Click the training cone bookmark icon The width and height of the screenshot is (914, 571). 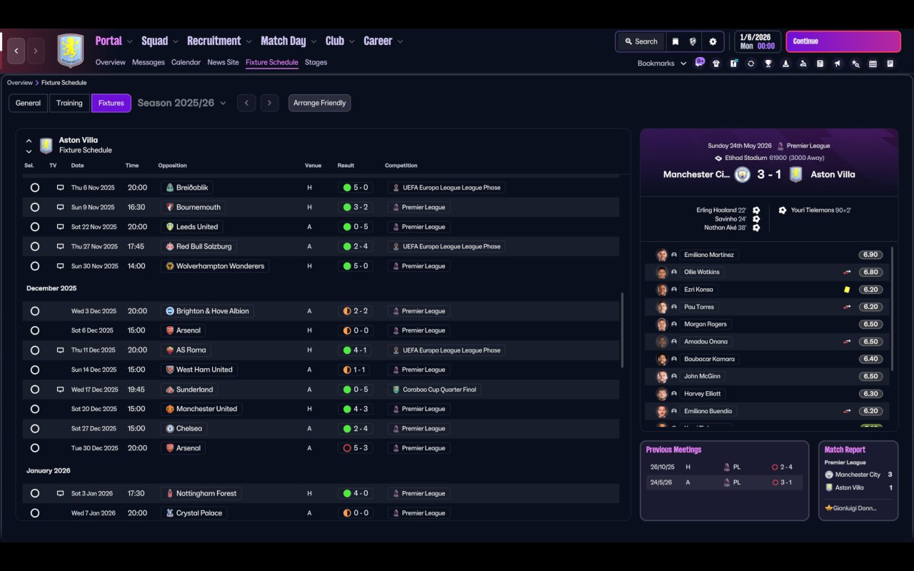[785, 64]
